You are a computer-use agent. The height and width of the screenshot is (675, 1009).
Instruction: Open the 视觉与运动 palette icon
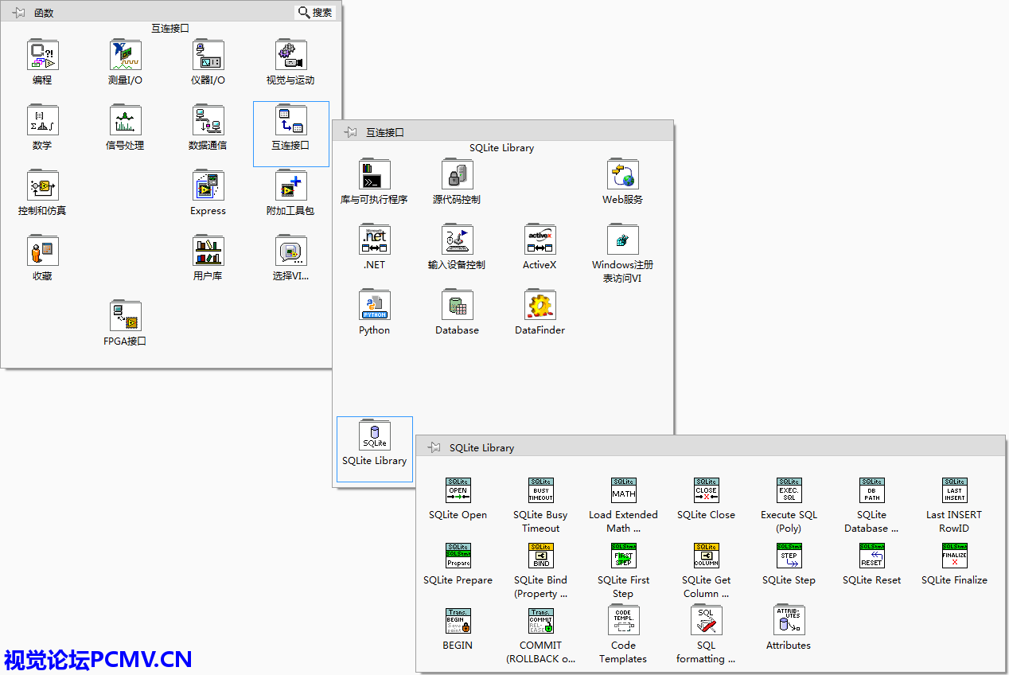coord(291,56)
